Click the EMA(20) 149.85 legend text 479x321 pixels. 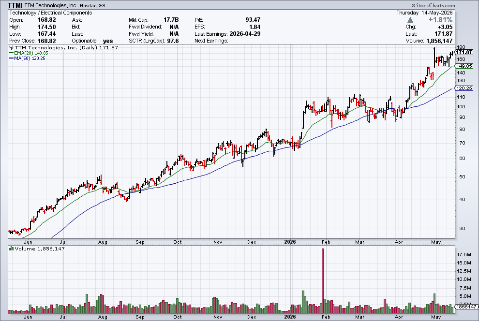pos(31,53)
